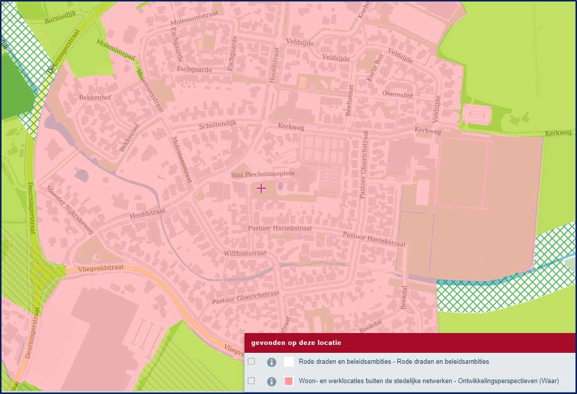Click the 'gevonden op deze locatie' header
The image size is (577, 394).
pyautogui.click(x=296, y=342)
